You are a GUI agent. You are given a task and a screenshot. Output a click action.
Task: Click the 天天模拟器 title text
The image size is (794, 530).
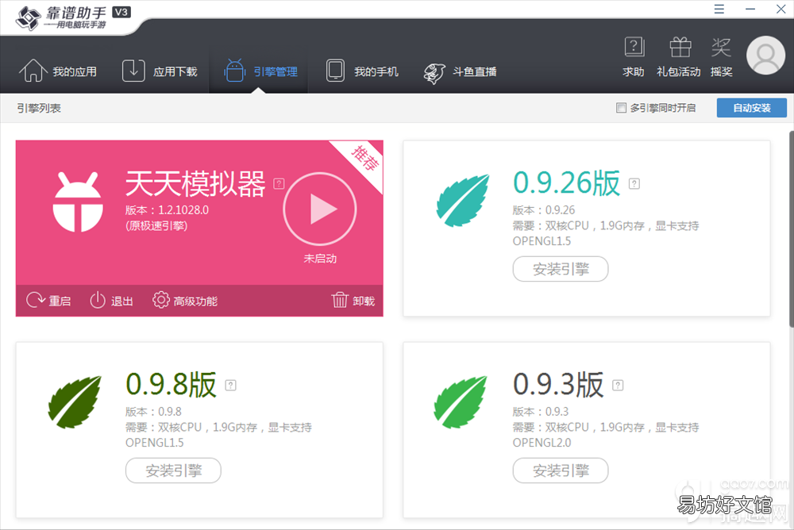point(195,183)
